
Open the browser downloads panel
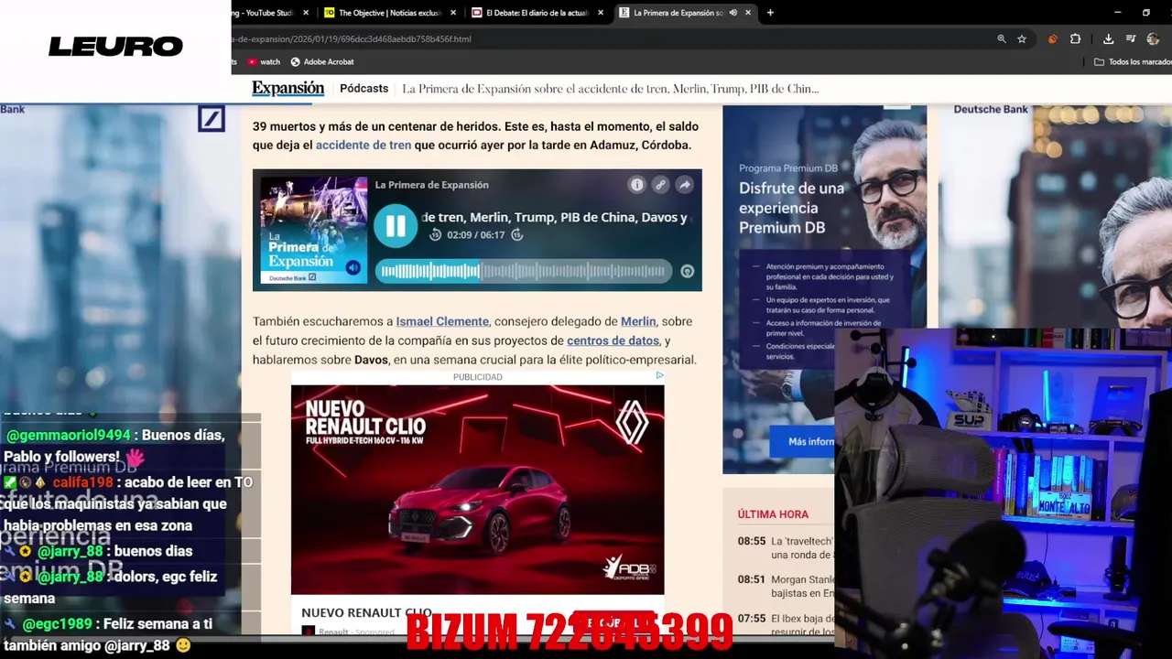(x=1108, y=39)
